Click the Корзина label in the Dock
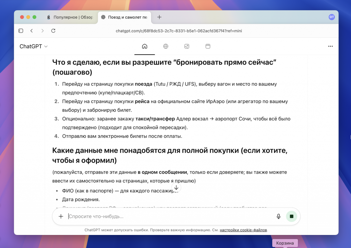Image resolution: width=351 pixels, height=248 pixels. tap(285, 243)
